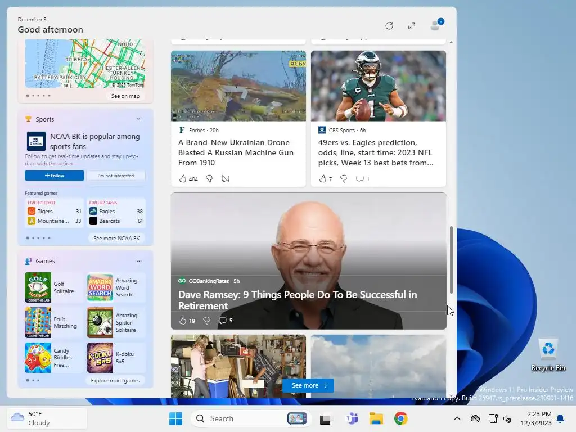Show hidden system tray icons
This screenshot has width=576, height=432.
tap(457, 418)
